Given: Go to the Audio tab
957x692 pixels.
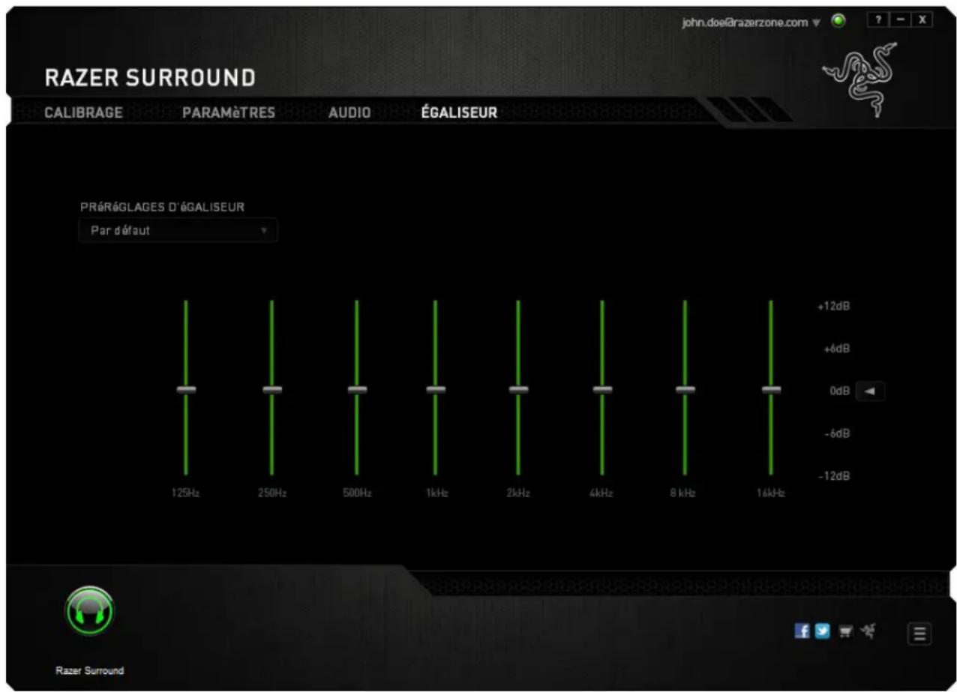Looking at the screenshot, I should point(349,112).
